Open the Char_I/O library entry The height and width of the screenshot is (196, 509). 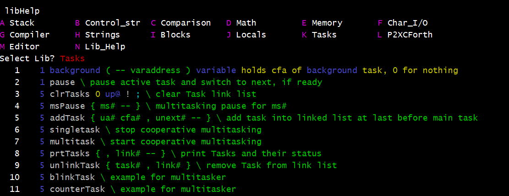[x=407, y=23]
